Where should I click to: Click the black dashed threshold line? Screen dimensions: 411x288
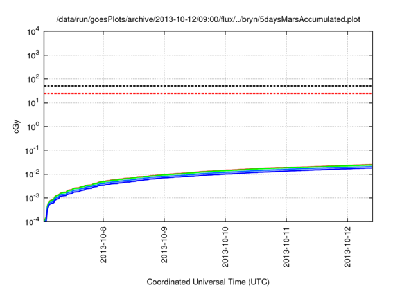point(208,86)
